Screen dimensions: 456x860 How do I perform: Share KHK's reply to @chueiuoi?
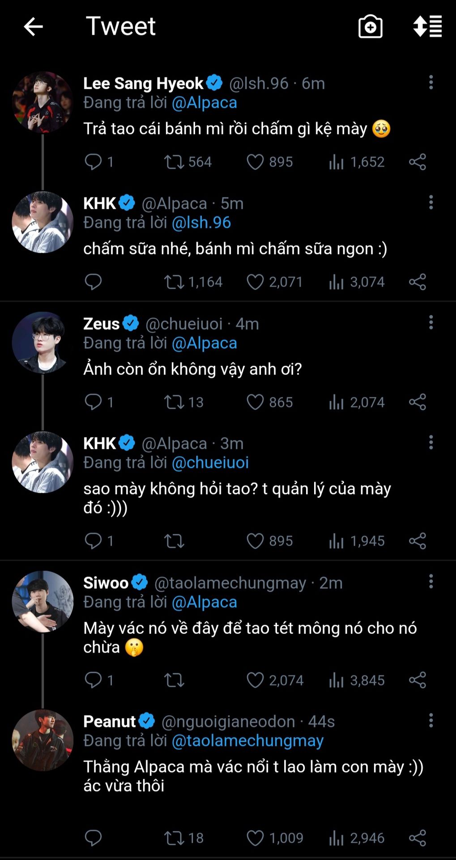click(x=417, y=541)
